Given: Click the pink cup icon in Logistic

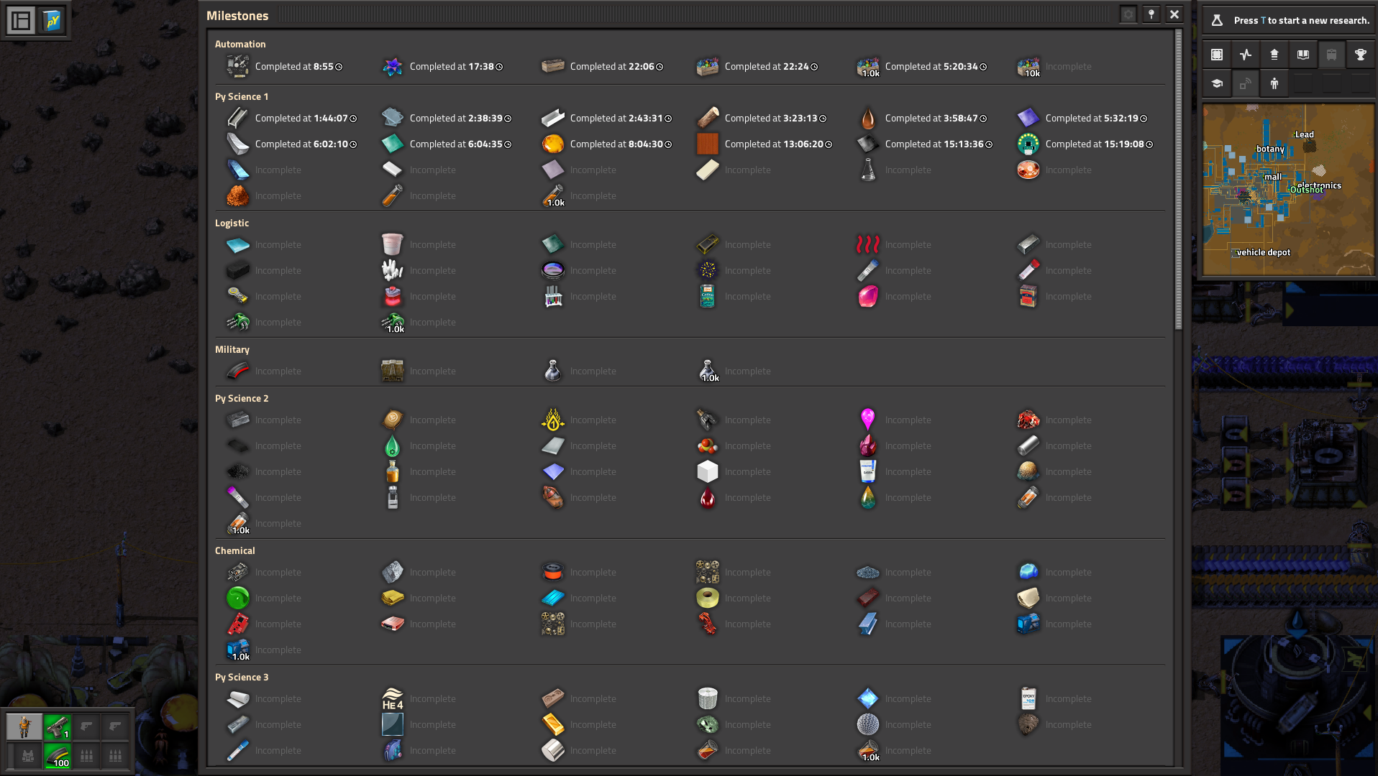Looking at the screenshot, I should (392, 244).
